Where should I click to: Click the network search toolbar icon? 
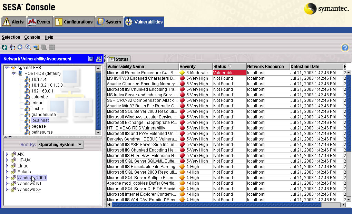[x=12, y=47]
